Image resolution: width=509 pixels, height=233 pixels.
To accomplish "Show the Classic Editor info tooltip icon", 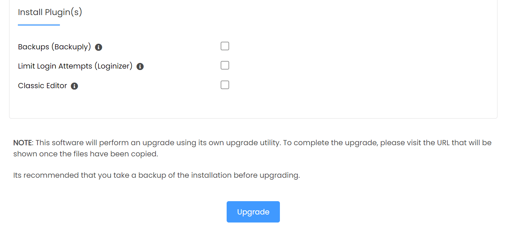I will point(74,86).
